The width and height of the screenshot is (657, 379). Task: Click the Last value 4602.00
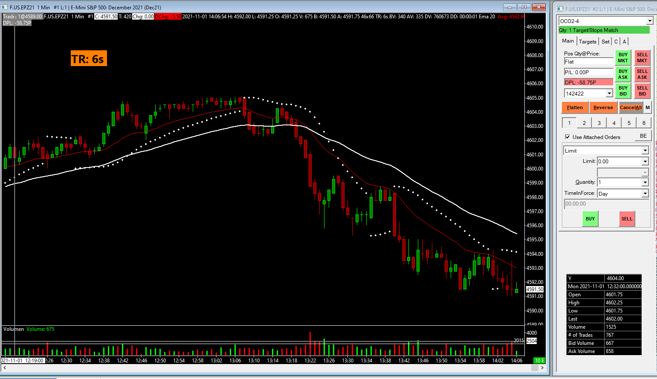[x=623, y=318]
